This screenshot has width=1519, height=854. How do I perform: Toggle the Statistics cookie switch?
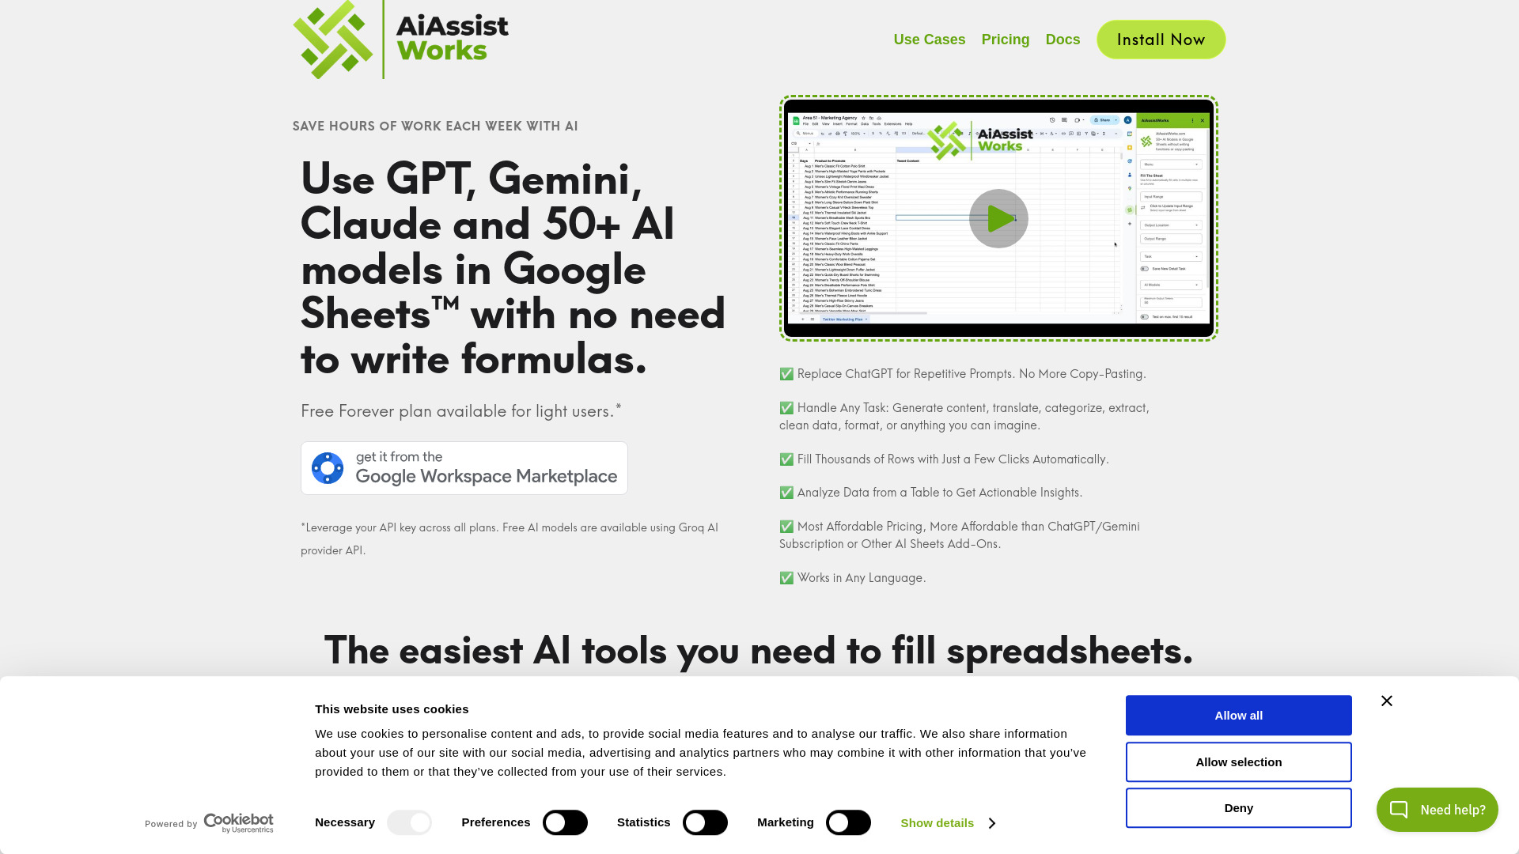coord(705,822)
